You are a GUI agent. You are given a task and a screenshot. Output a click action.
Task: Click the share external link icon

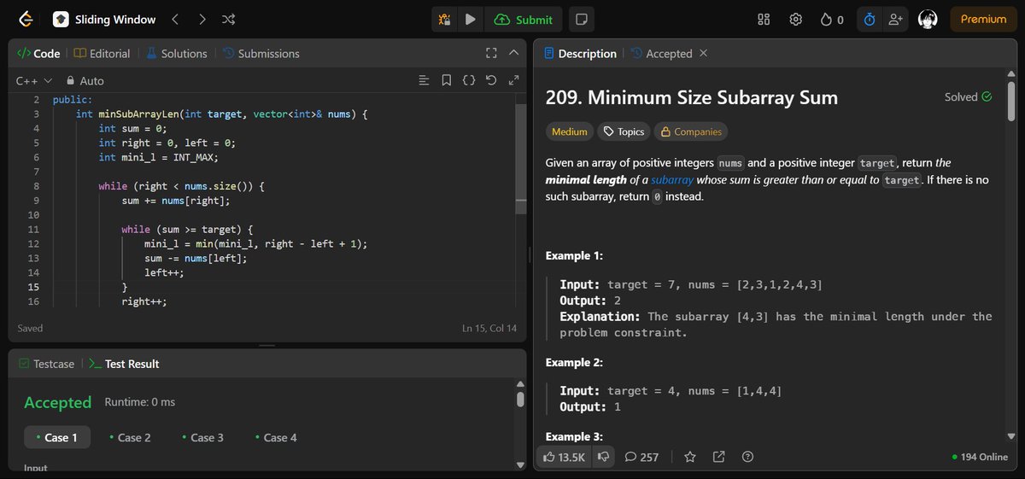pyautogui.click(x=719, y=457)
